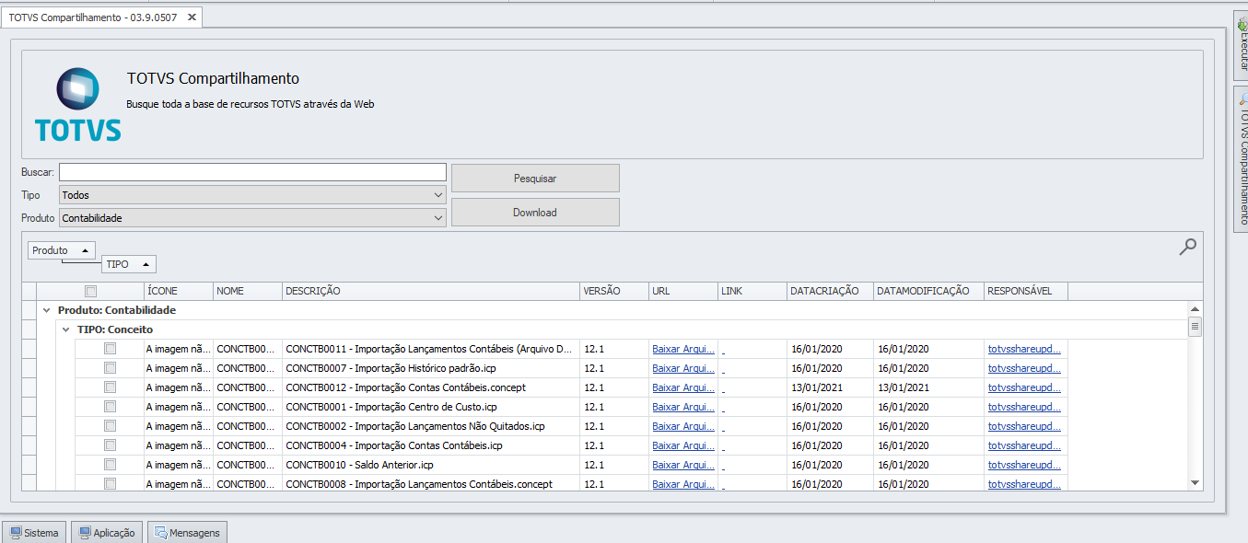Sort by the LINK column header
1248x543 pixels.
(752, 291)
